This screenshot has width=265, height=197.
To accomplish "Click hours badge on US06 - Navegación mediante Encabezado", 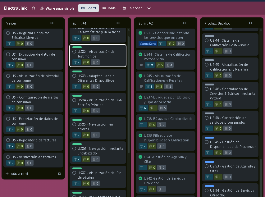I will coord(95,159).
